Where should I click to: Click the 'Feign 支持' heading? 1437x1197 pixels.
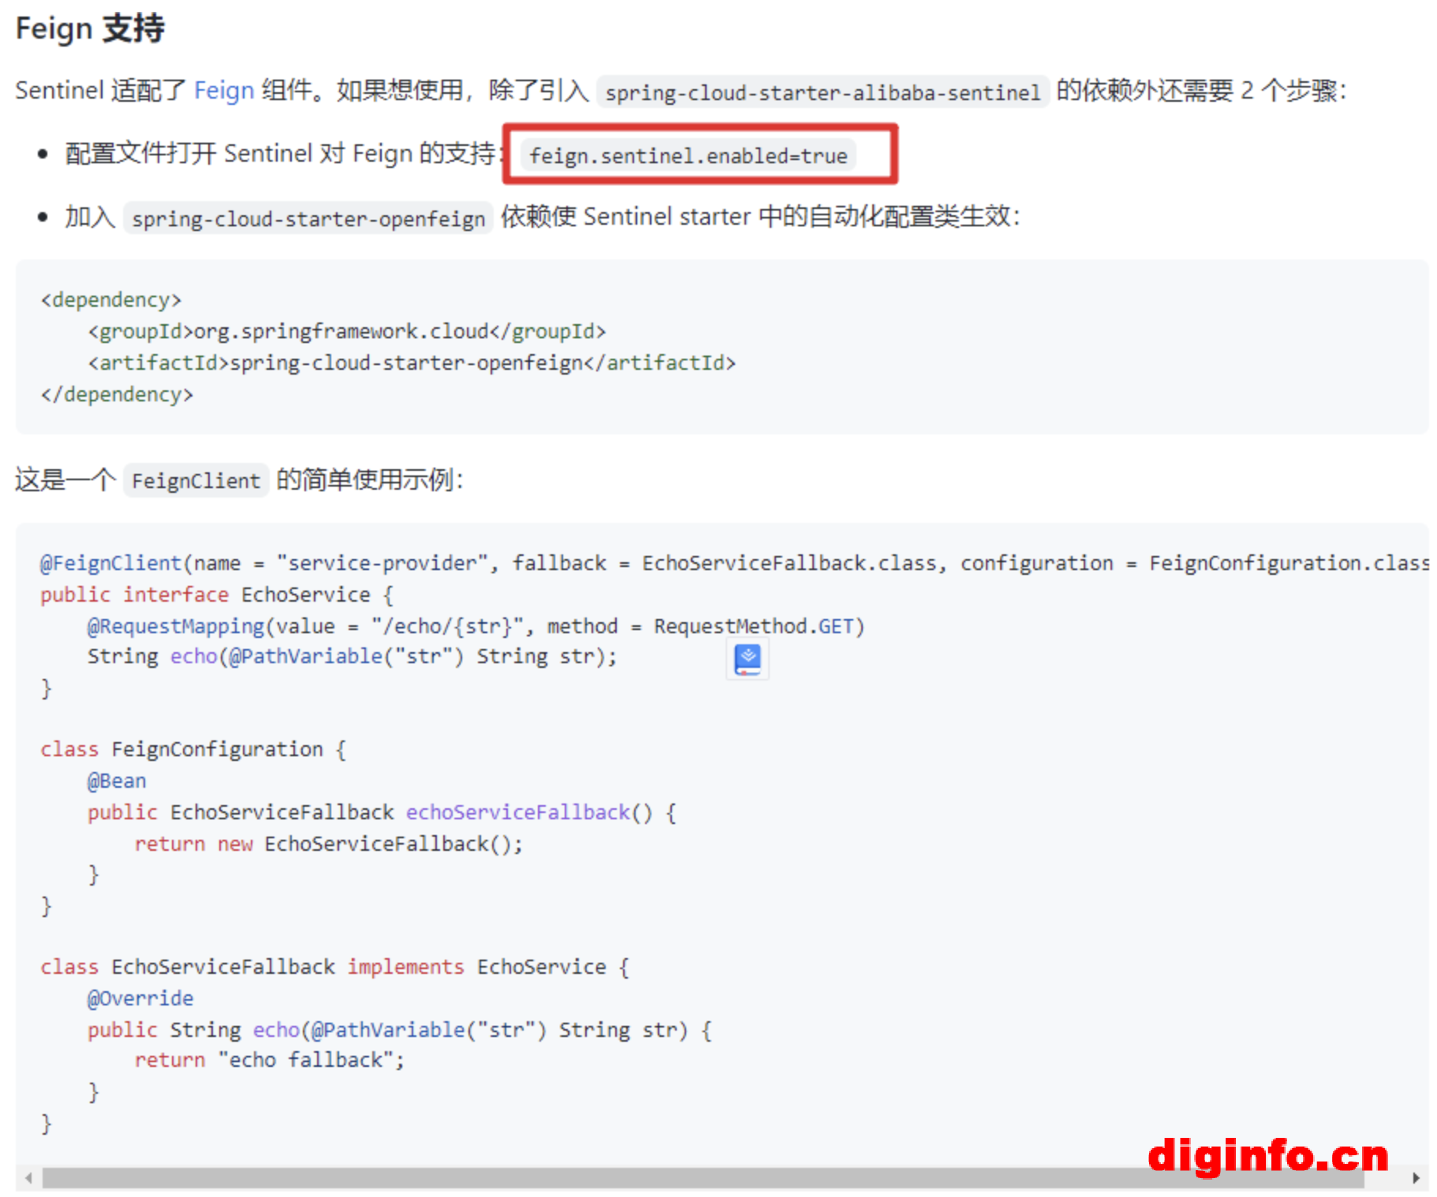coord(90,28)
